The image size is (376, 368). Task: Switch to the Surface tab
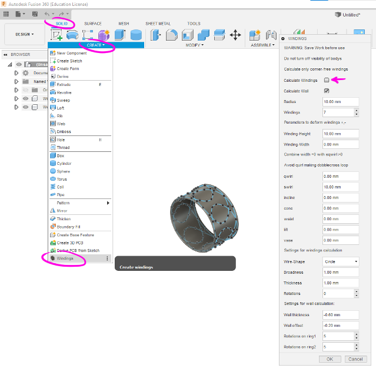pyautogui.click(x=93, y=24)
